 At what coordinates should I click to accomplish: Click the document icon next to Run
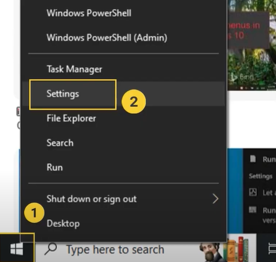tap(253, 159)
